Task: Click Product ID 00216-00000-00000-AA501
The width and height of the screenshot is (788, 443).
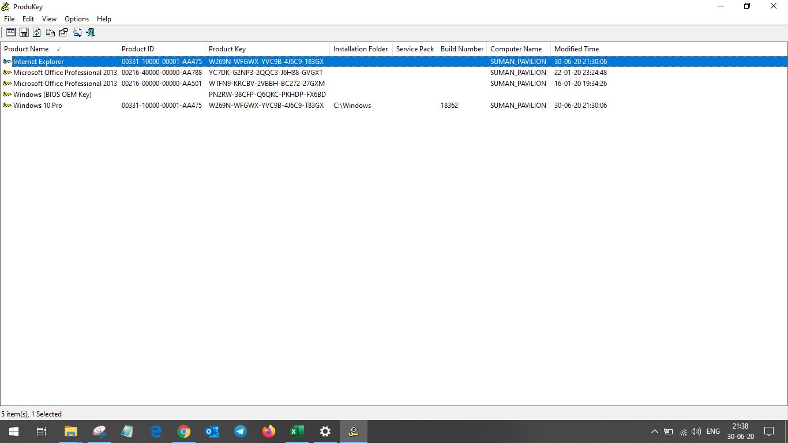Action: tap(162, 84)
